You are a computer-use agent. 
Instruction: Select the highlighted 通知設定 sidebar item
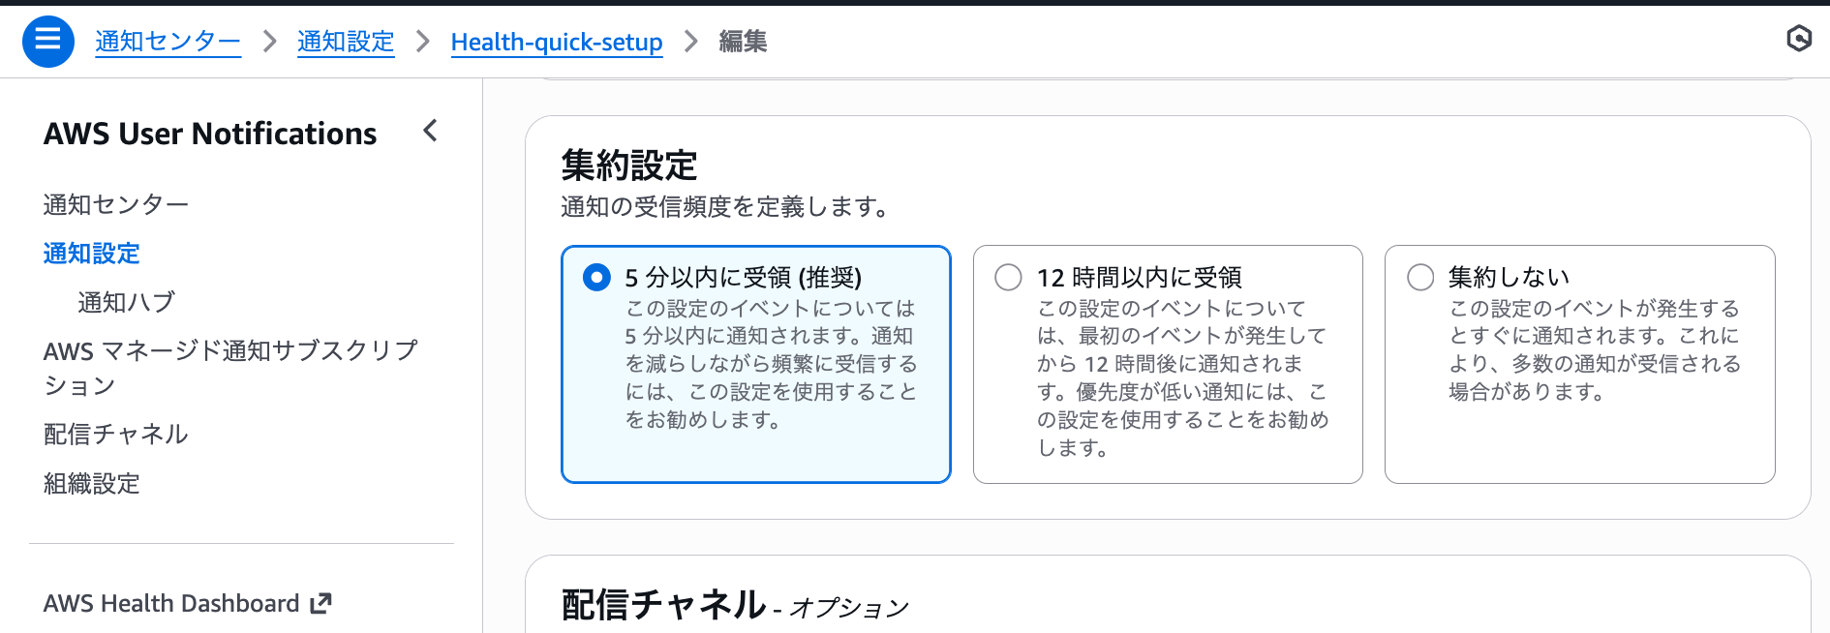(90, 254)
